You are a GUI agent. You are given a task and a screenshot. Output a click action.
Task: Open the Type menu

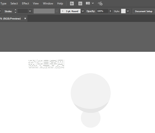click(3, 4)
